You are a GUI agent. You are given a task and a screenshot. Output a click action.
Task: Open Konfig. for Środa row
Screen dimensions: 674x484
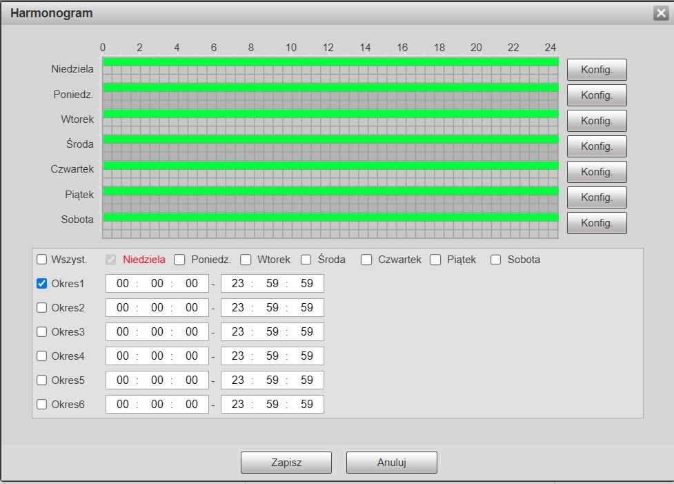click(x=597, y=146)
